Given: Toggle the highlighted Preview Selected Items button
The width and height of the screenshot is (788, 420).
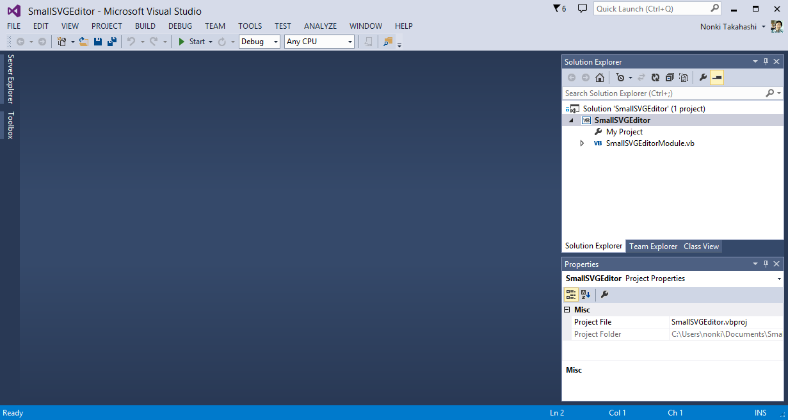Looking at the screenshot, I should pos(717,77).
